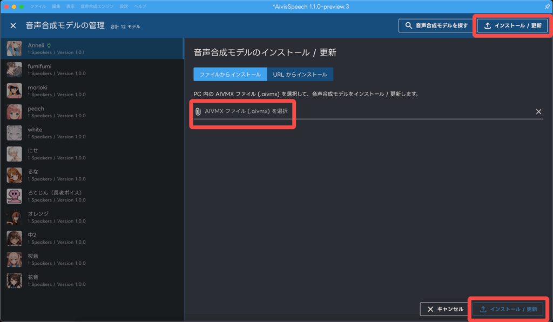Click the fumifumi model name
Image resolution: width=553 pixels, height=322 pixels.
click(39, 66)
